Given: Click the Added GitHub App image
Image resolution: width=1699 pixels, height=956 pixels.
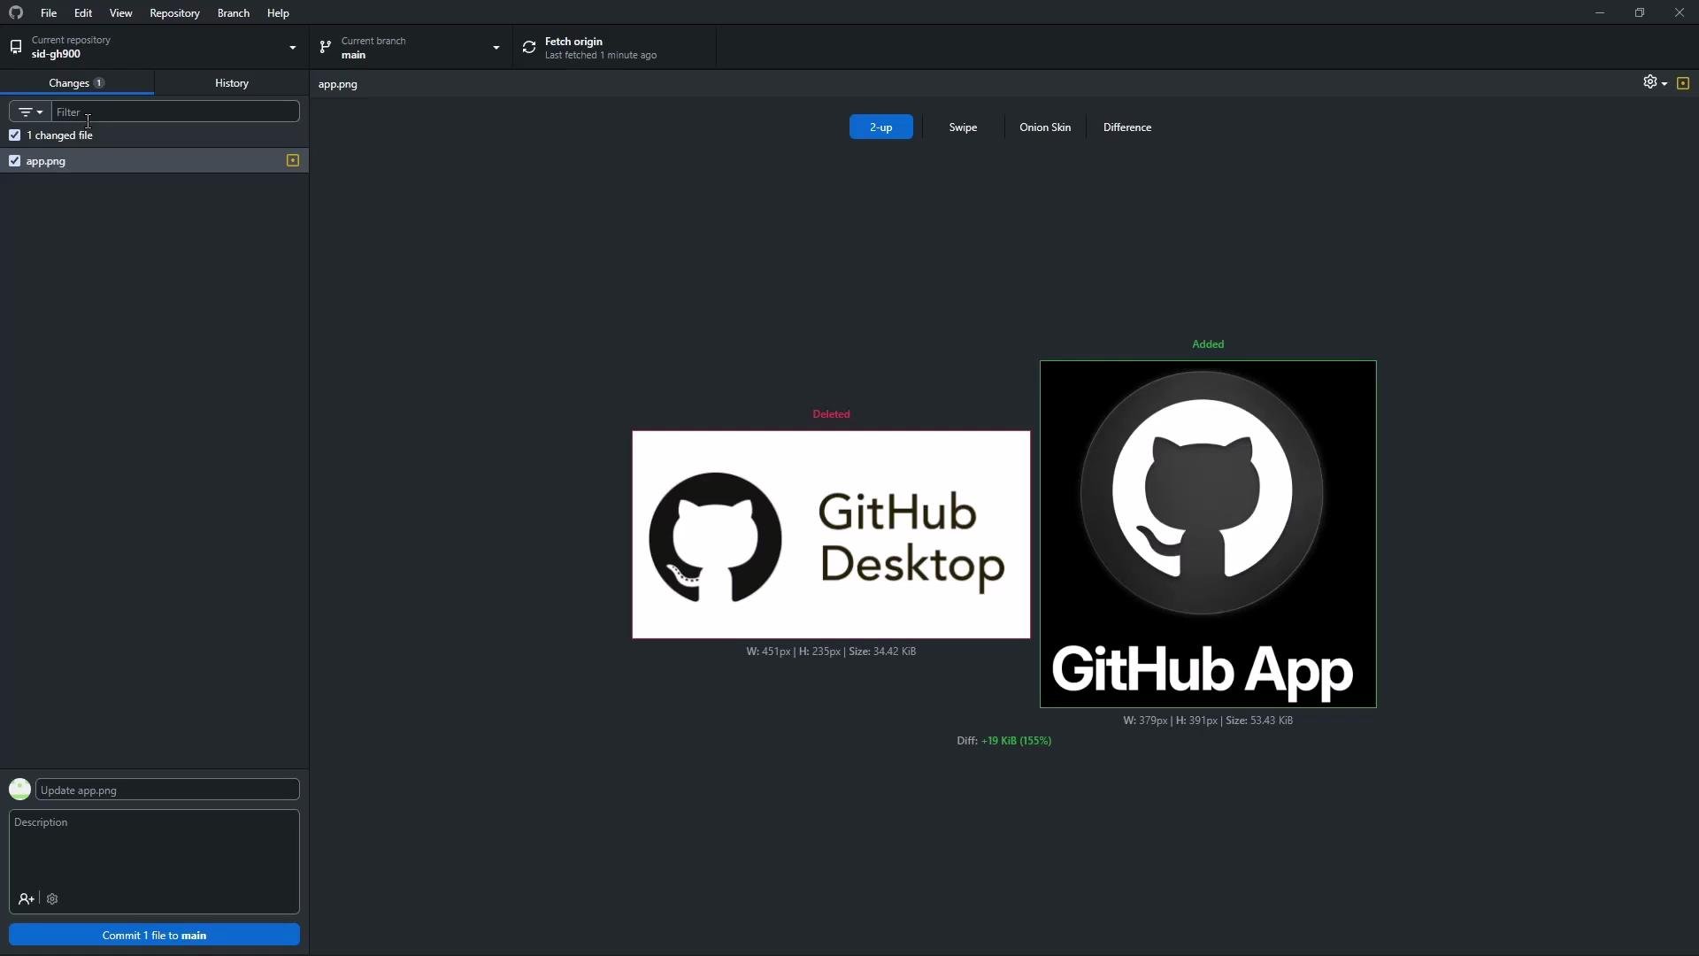Looking at the screenshot, I should click(1208, 534).
